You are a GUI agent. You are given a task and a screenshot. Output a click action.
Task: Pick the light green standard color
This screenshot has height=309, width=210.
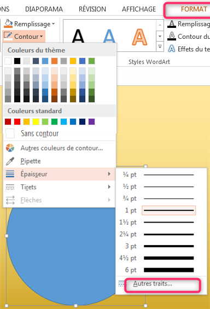click(45, 121)
